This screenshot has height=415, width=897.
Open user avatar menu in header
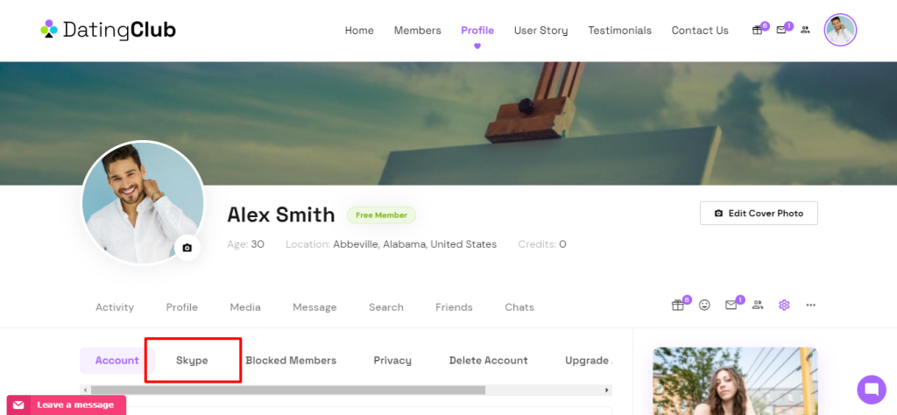[x=840, y=30]
